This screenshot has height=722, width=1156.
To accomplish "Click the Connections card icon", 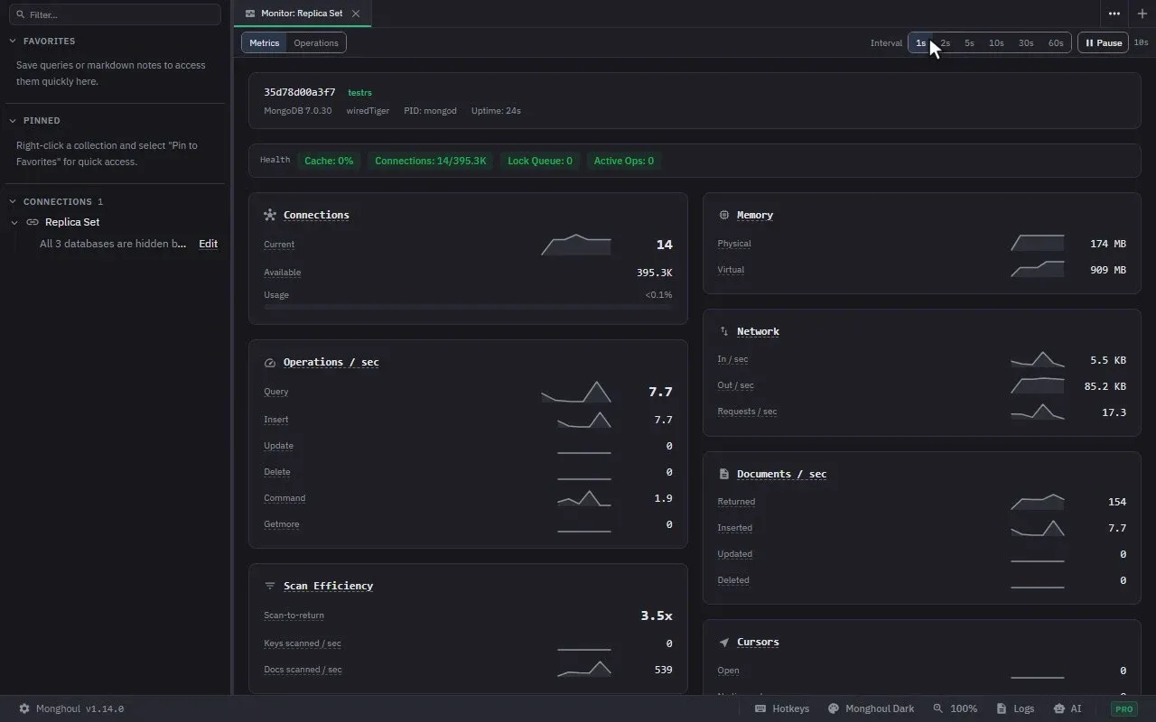I will click(x=269, y=215).
